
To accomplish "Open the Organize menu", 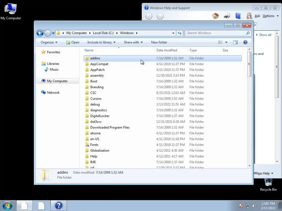I will point(49,42).
